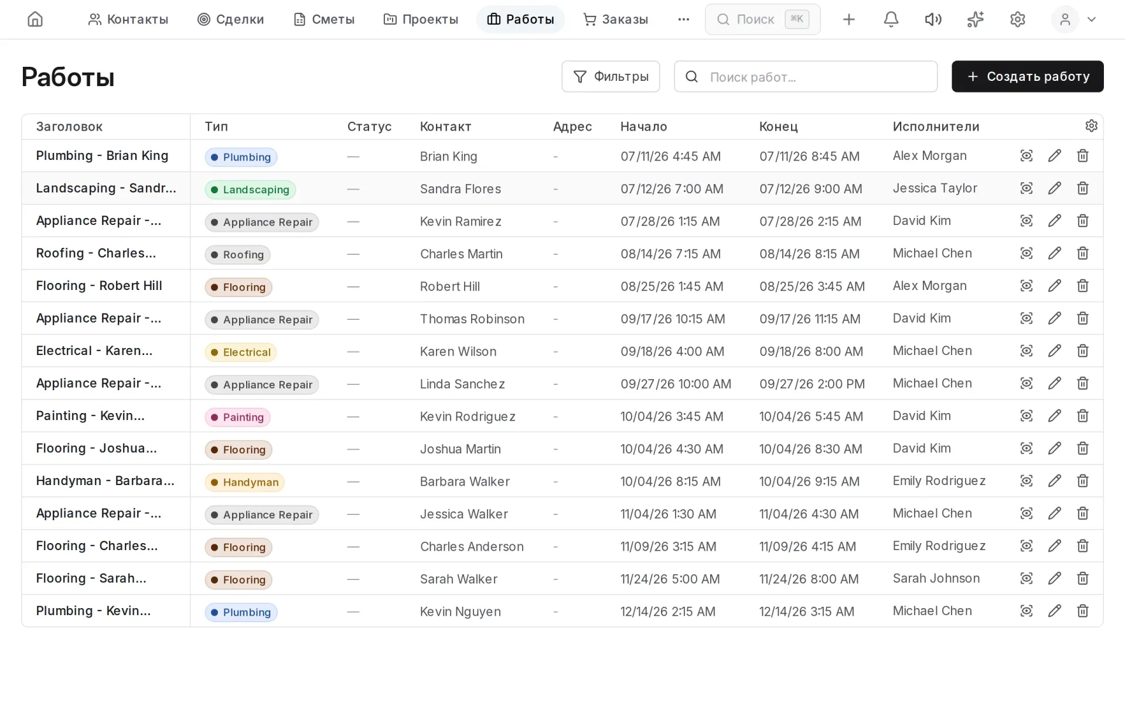
Task: Click the global Поиск search box
Action: tap(762, 19)
